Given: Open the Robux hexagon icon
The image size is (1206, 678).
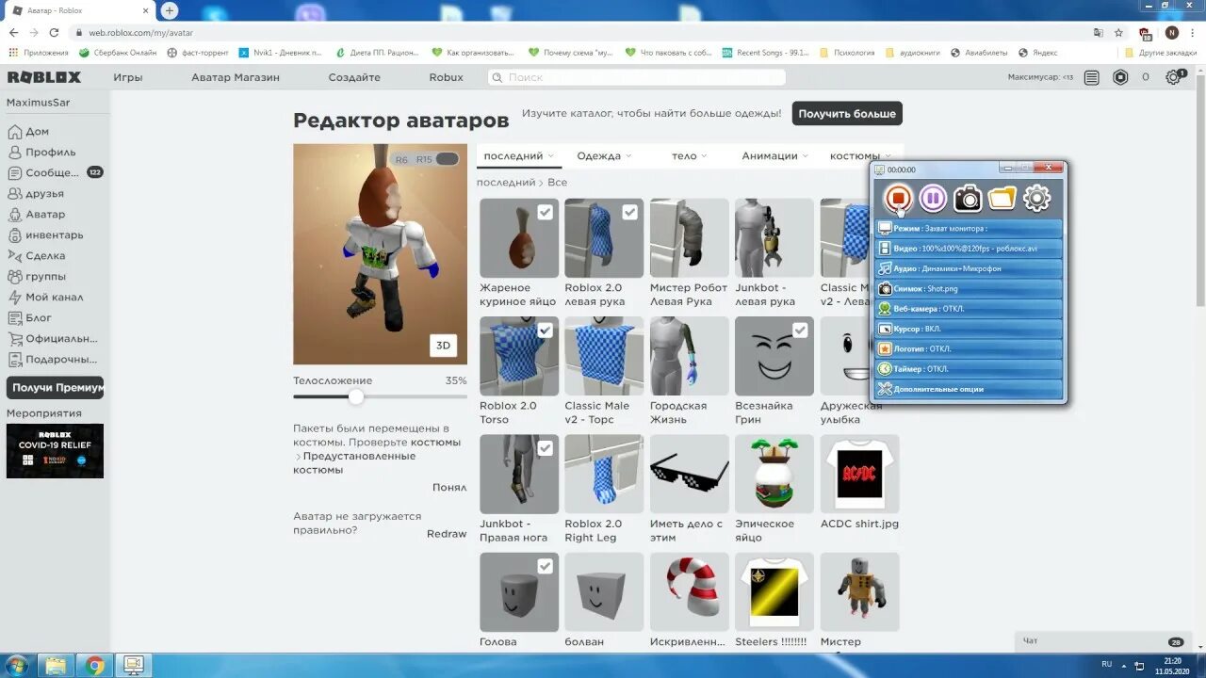Looking at the screenshot, I should [1120, 77].
